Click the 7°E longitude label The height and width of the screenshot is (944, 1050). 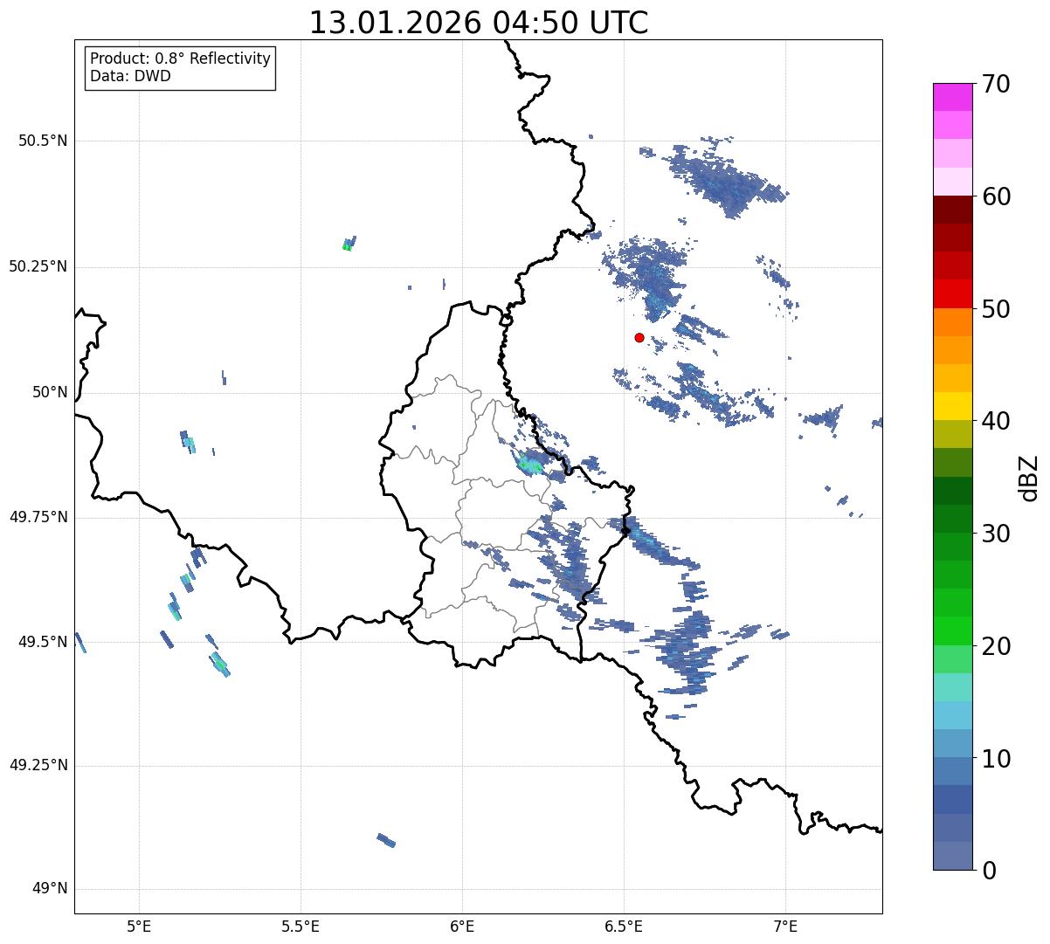(x=786, y=926)
